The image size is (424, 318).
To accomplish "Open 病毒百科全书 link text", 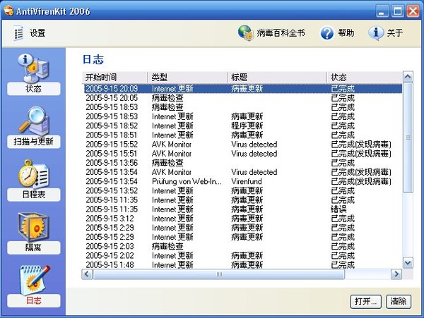I will click(281, 33).
